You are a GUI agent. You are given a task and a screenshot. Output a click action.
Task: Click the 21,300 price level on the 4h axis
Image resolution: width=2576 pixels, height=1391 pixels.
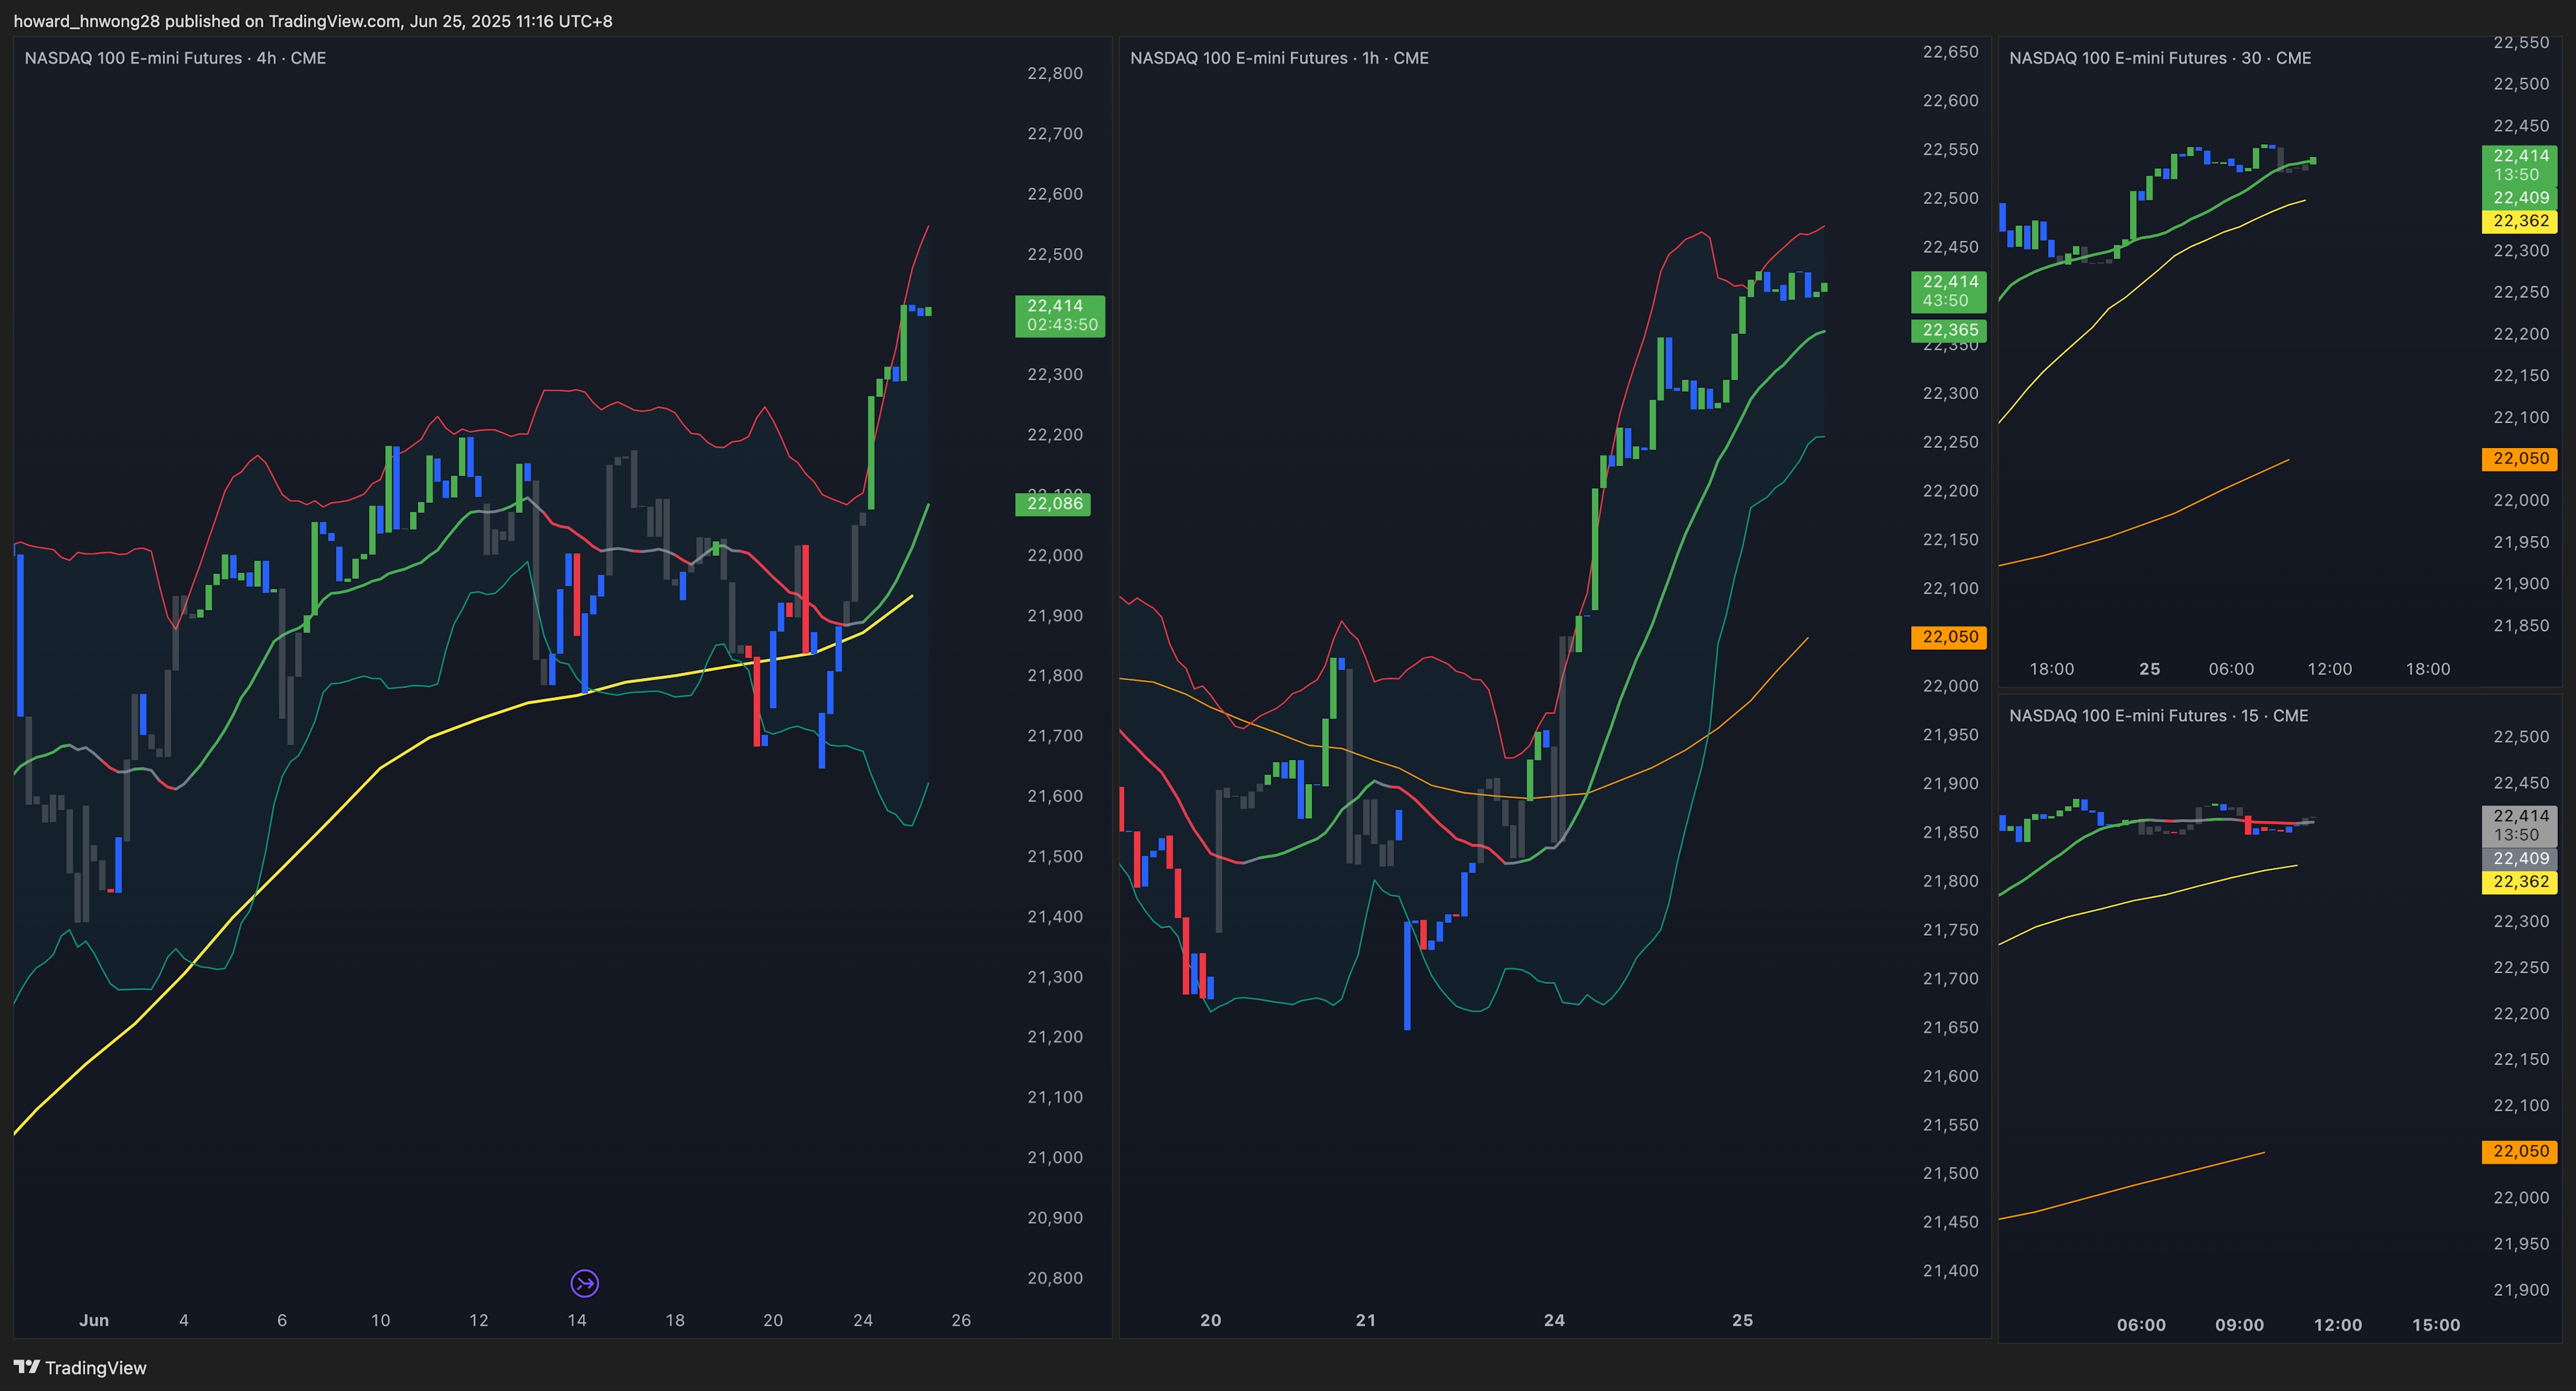tap(1055, 976)
